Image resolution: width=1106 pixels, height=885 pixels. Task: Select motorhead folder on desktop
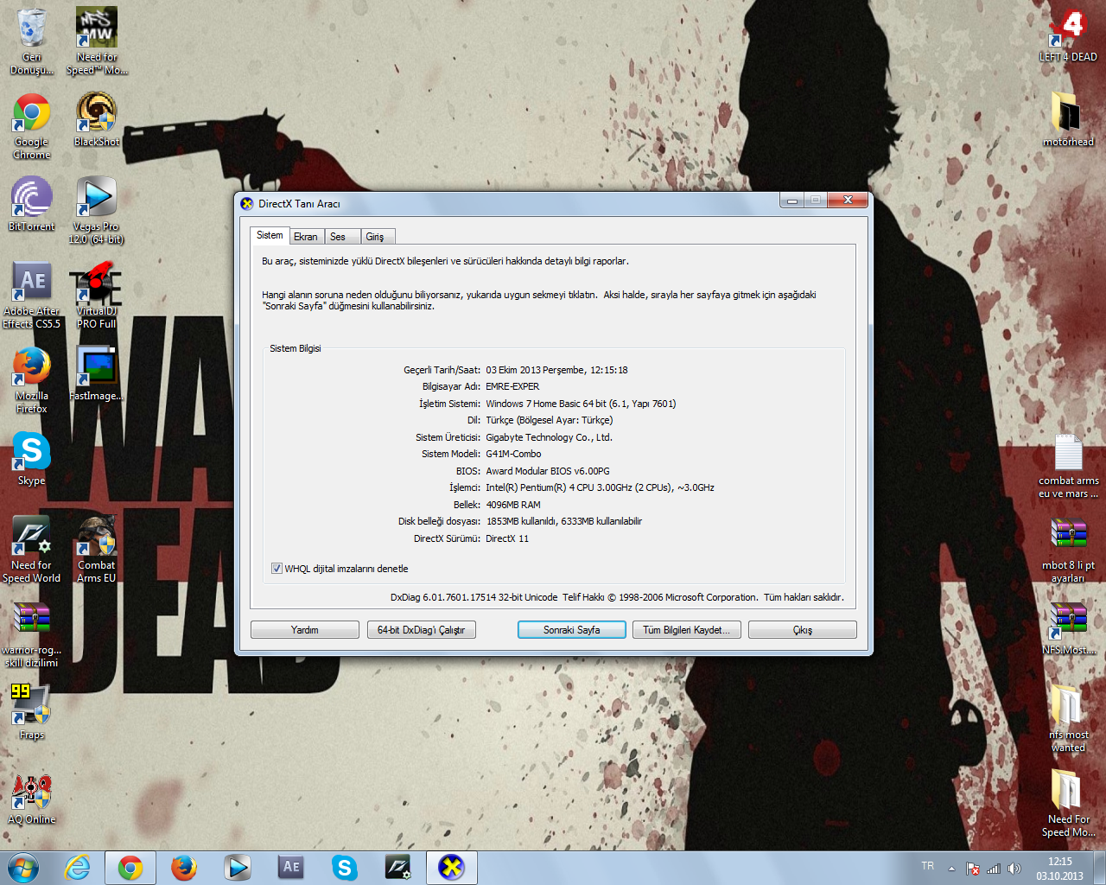[x=1068, y=119]
